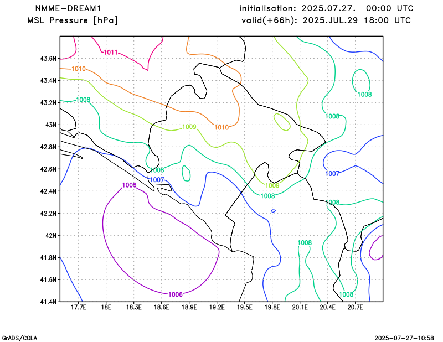Click the 42N latitude label

click(51, 235)
